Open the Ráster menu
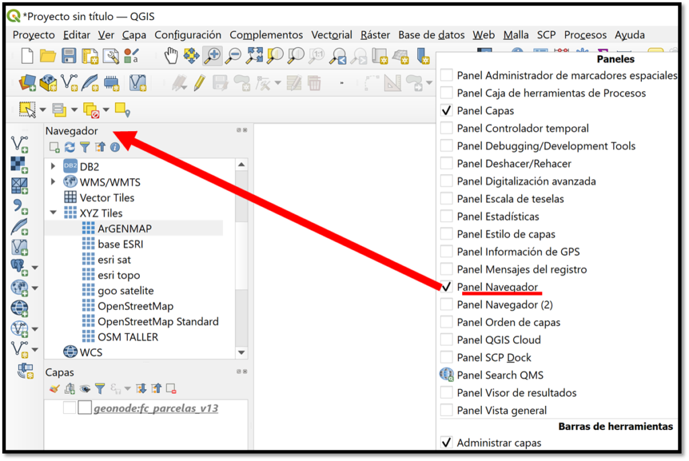Image resolution: width=689 pixels, height=461 pixels. point(375,35)
